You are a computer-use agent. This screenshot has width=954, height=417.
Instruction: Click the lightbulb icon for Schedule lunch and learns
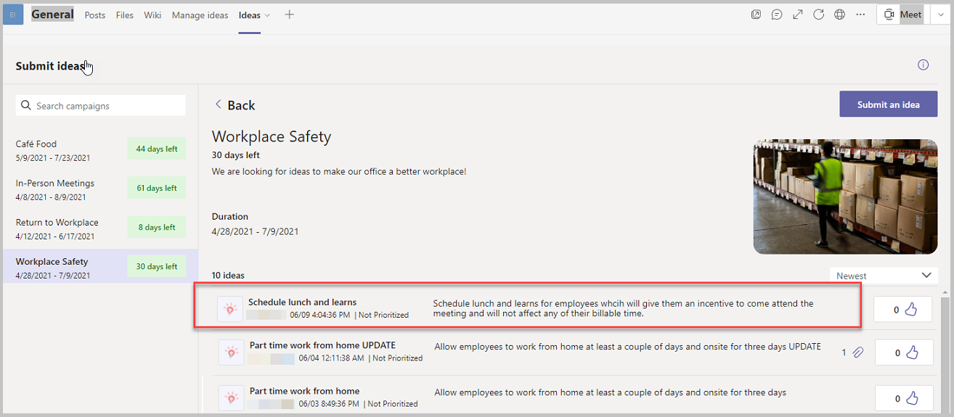pyautogui.click(x=230, y=309)
